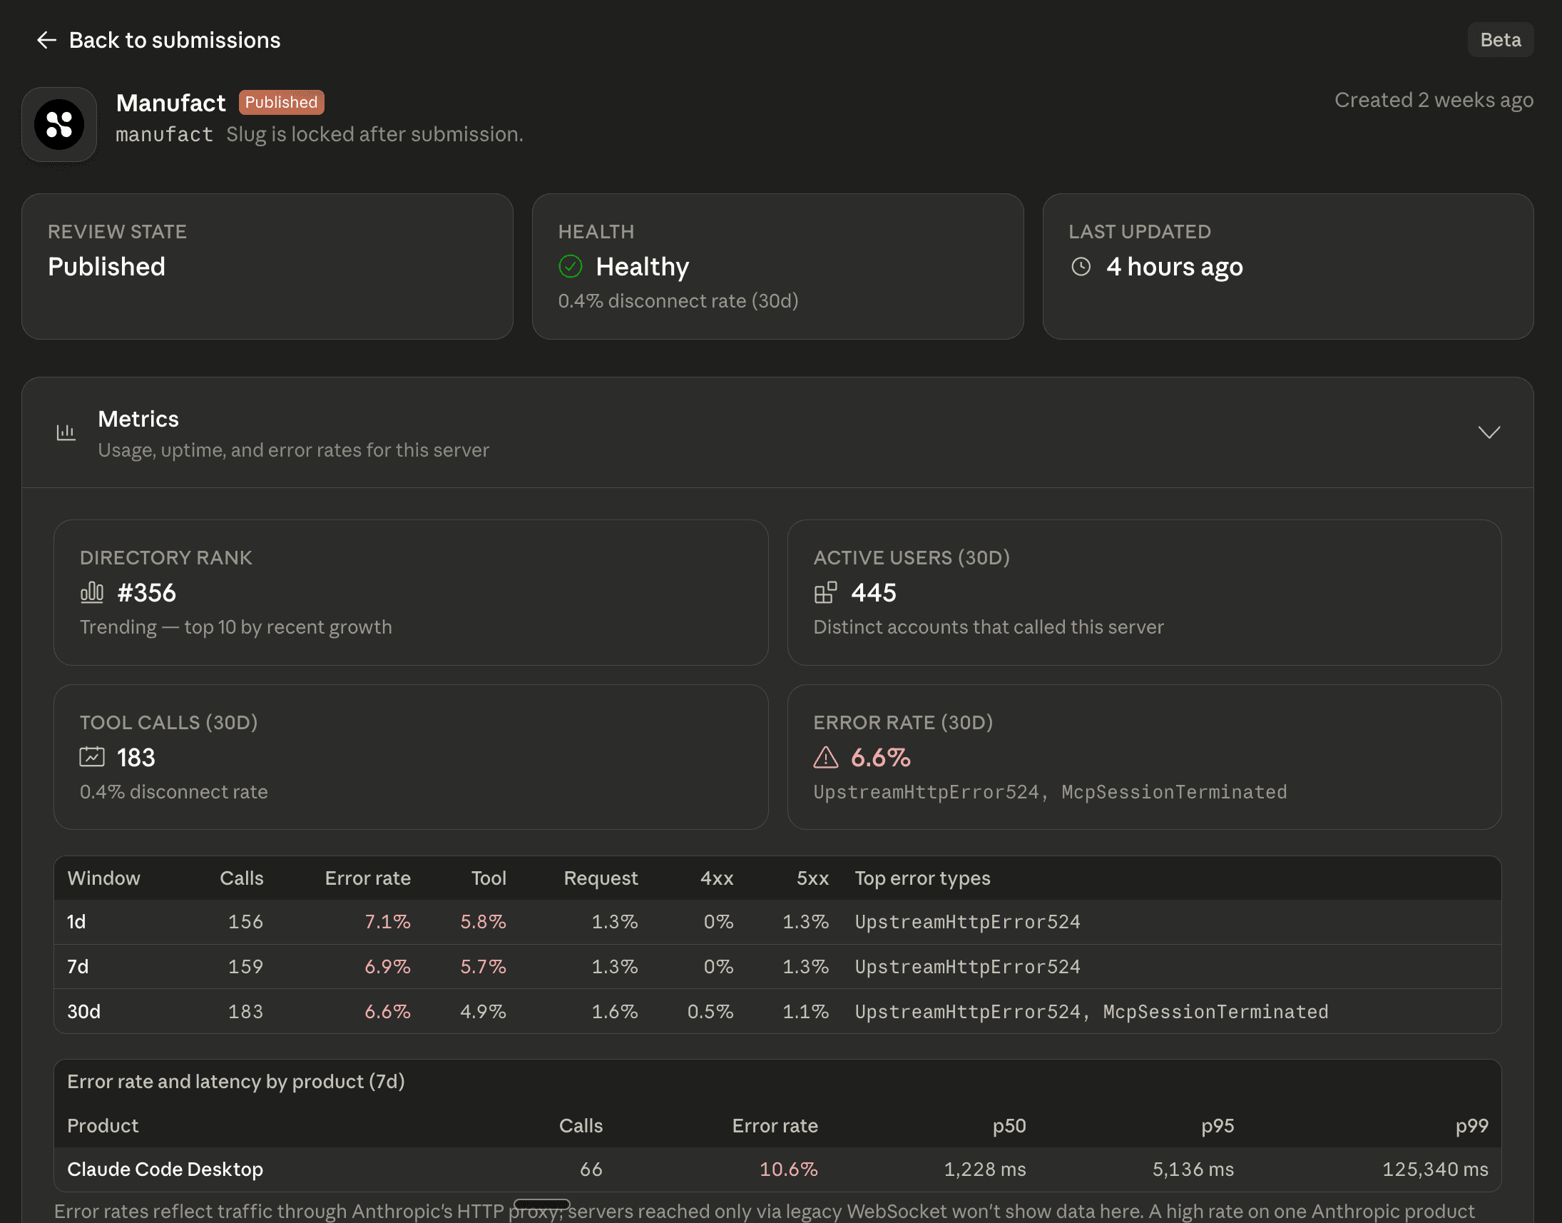Click the Manufact app logo
The image size is (1562, 1223).
[x=59, y=125]
